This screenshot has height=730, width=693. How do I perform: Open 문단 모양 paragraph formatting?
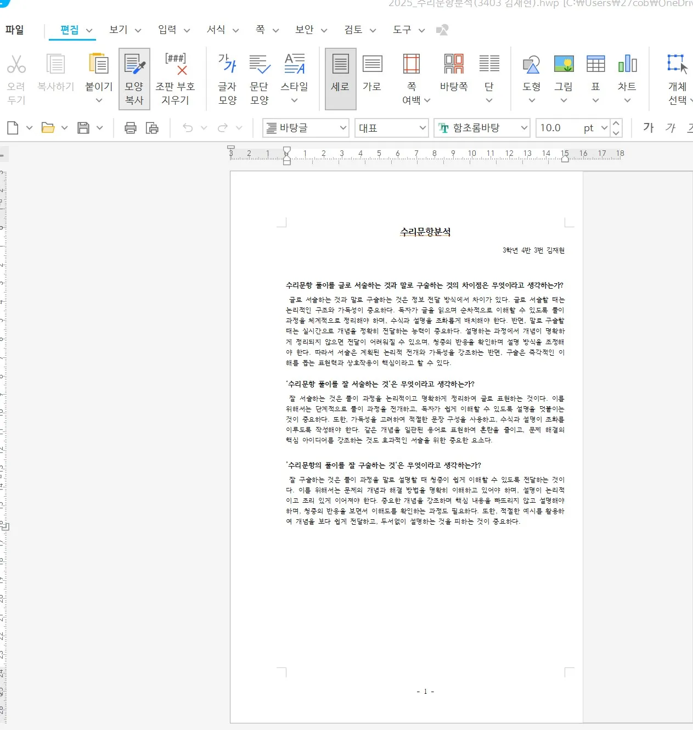259,78
